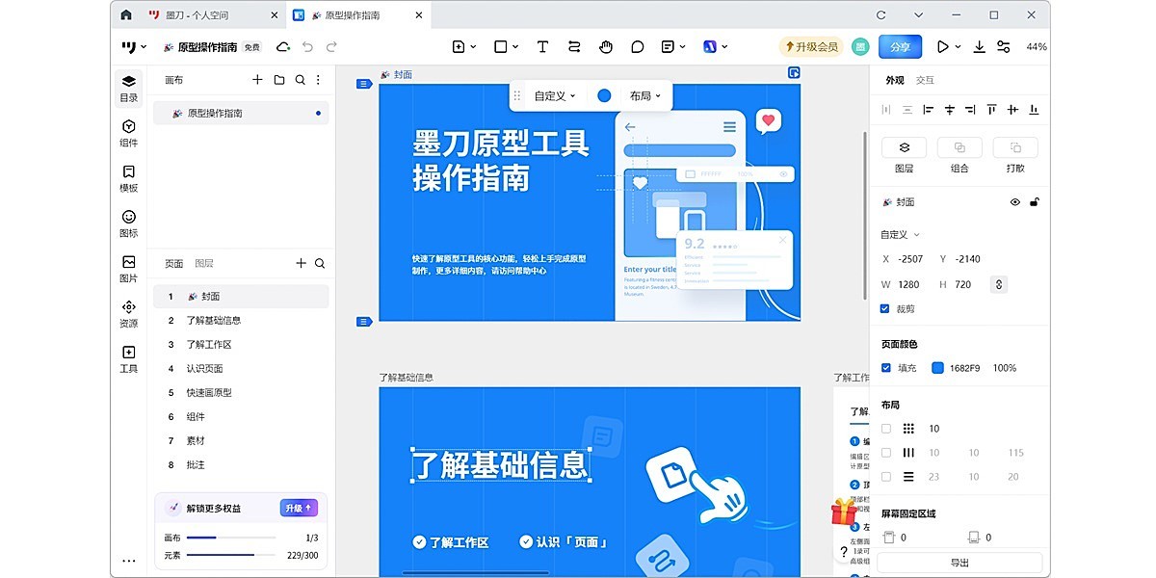Image resolution: width=1156 pixels, height=578 pixels.
Task: Open the 图标 panel in the left sidebar
Action: point(128,224)
